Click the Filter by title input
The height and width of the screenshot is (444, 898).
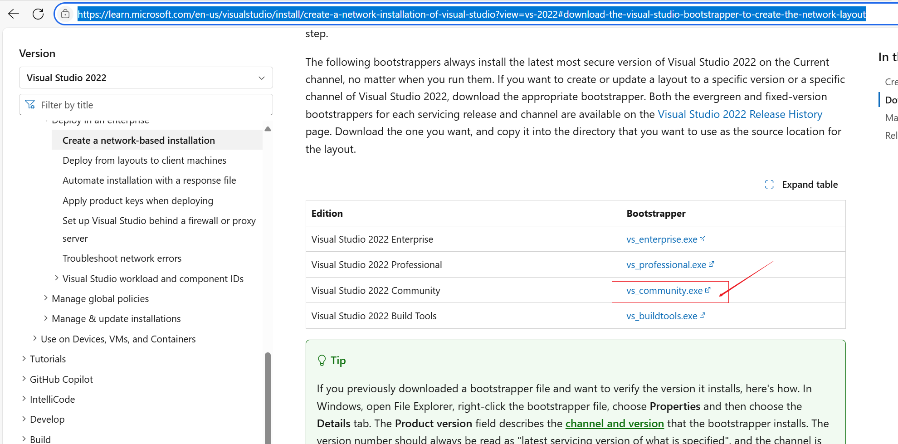click(146, 105)
